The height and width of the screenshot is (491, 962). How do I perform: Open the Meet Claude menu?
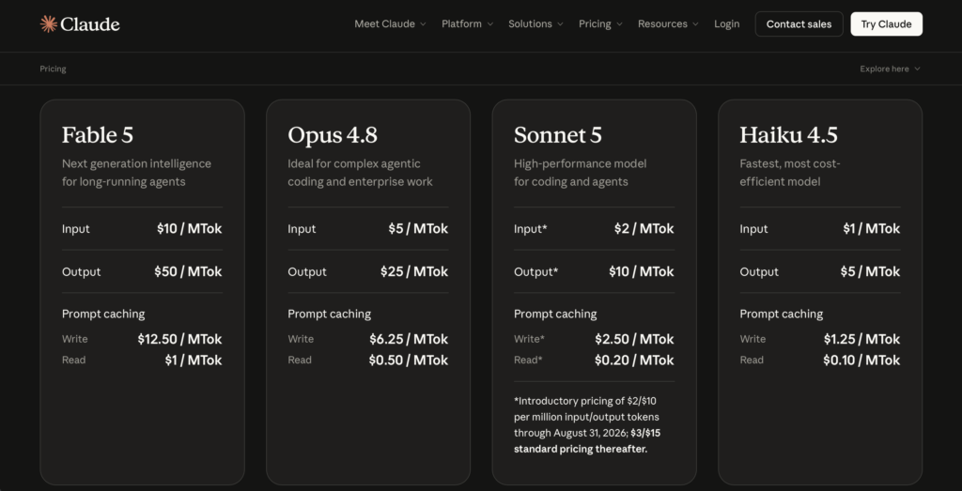pyautogui.click(x=390, y=23)
